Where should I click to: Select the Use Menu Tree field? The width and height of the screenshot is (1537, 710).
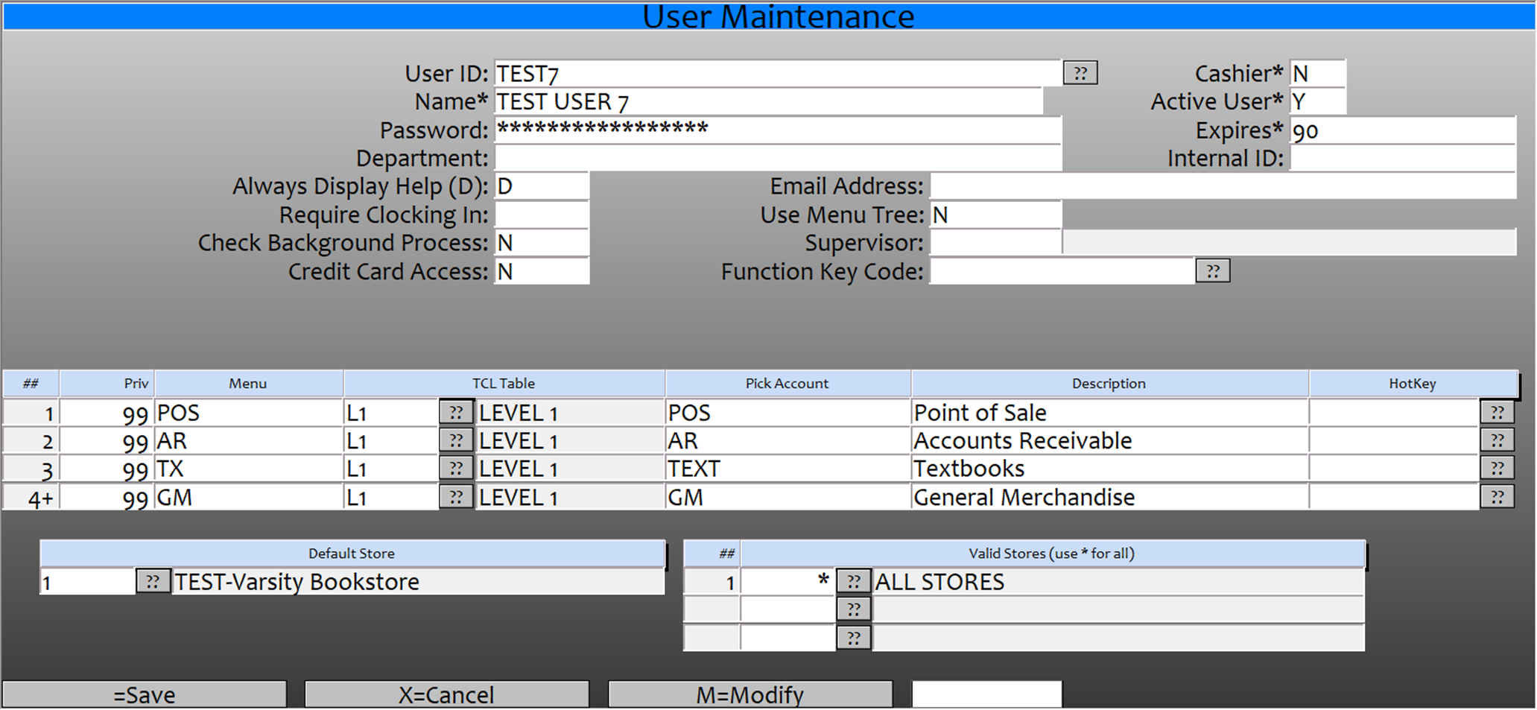tap(995, 215)
